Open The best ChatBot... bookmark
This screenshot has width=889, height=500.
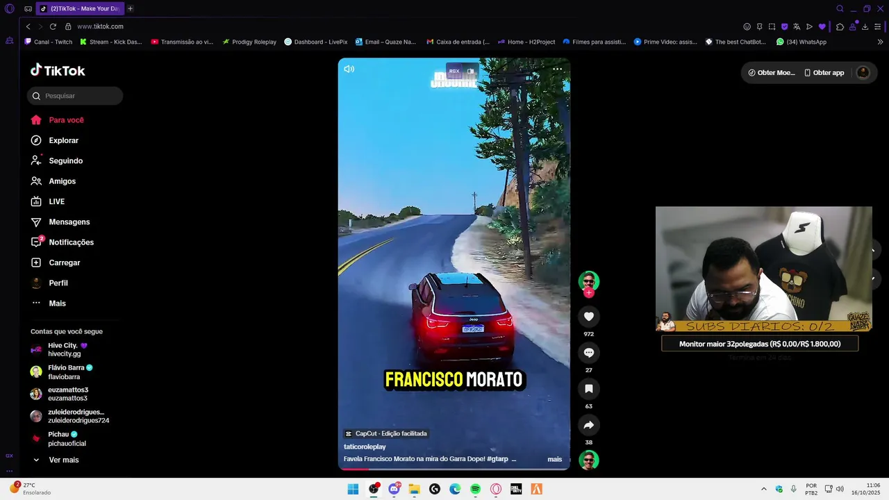coord(736,42)
